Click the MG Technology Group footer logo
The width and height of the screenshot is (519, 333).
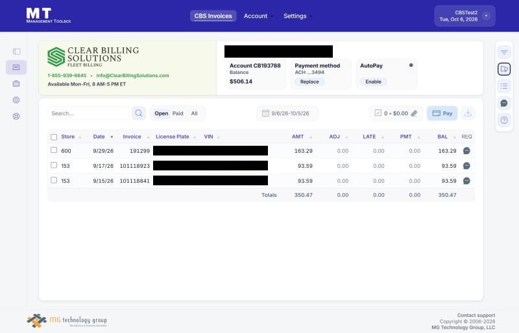pyautogui.click(x=67, y=321)
